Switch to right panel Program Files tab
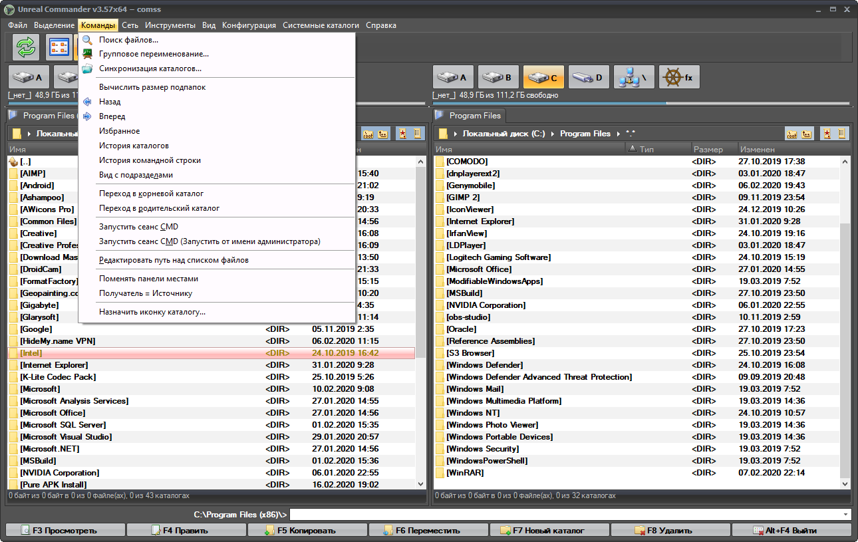Image resolution: width=858 pixels, height=542 pixels. [470, 116]
